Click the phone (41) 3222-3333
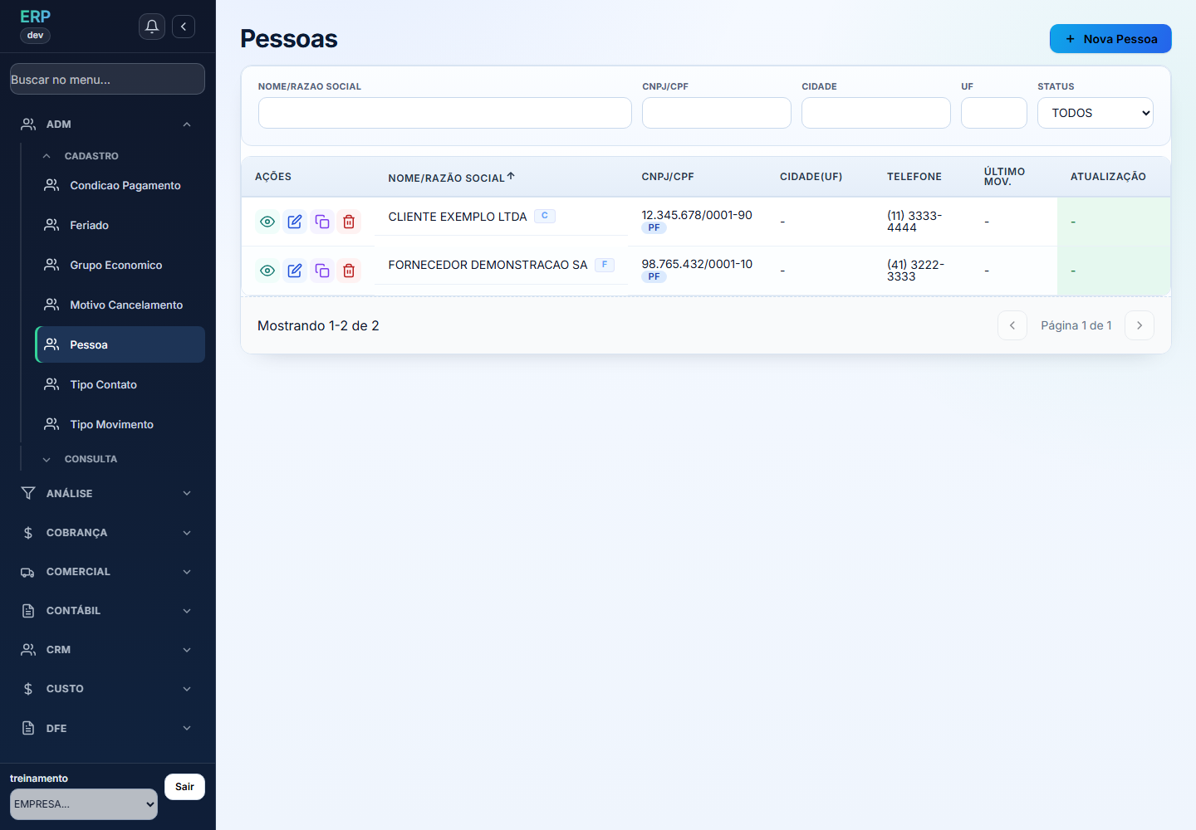Viewport: 1196px width, 830px height. point(915,271)
